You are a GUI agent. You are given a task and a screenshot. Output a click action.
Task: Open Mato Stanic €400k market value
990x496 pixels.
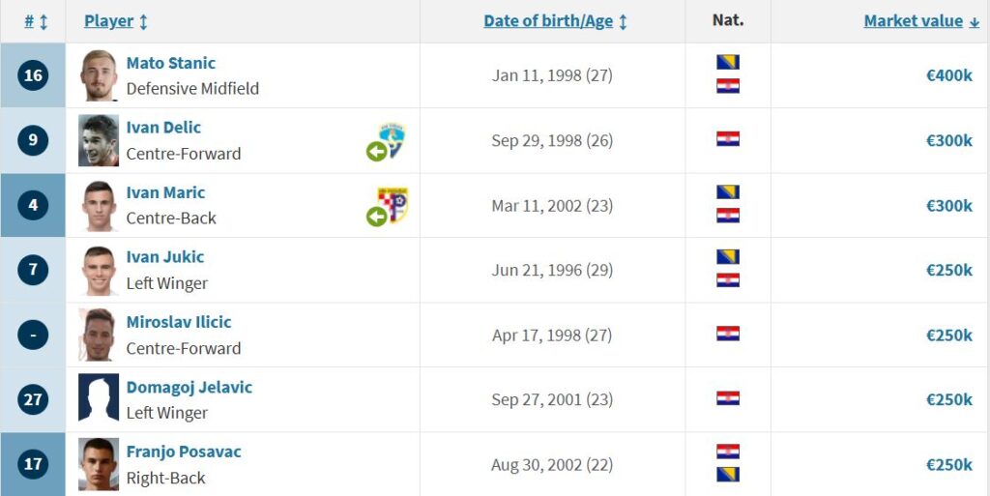[x=949, y=75]
